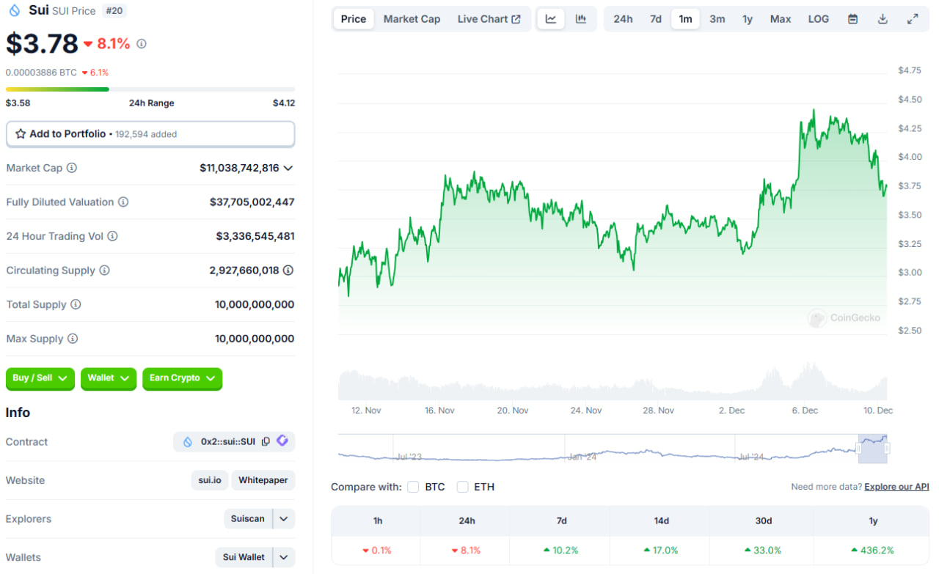
Task: Click the Sui drop icon in contract chip
Action: click(x=188, y=442)
